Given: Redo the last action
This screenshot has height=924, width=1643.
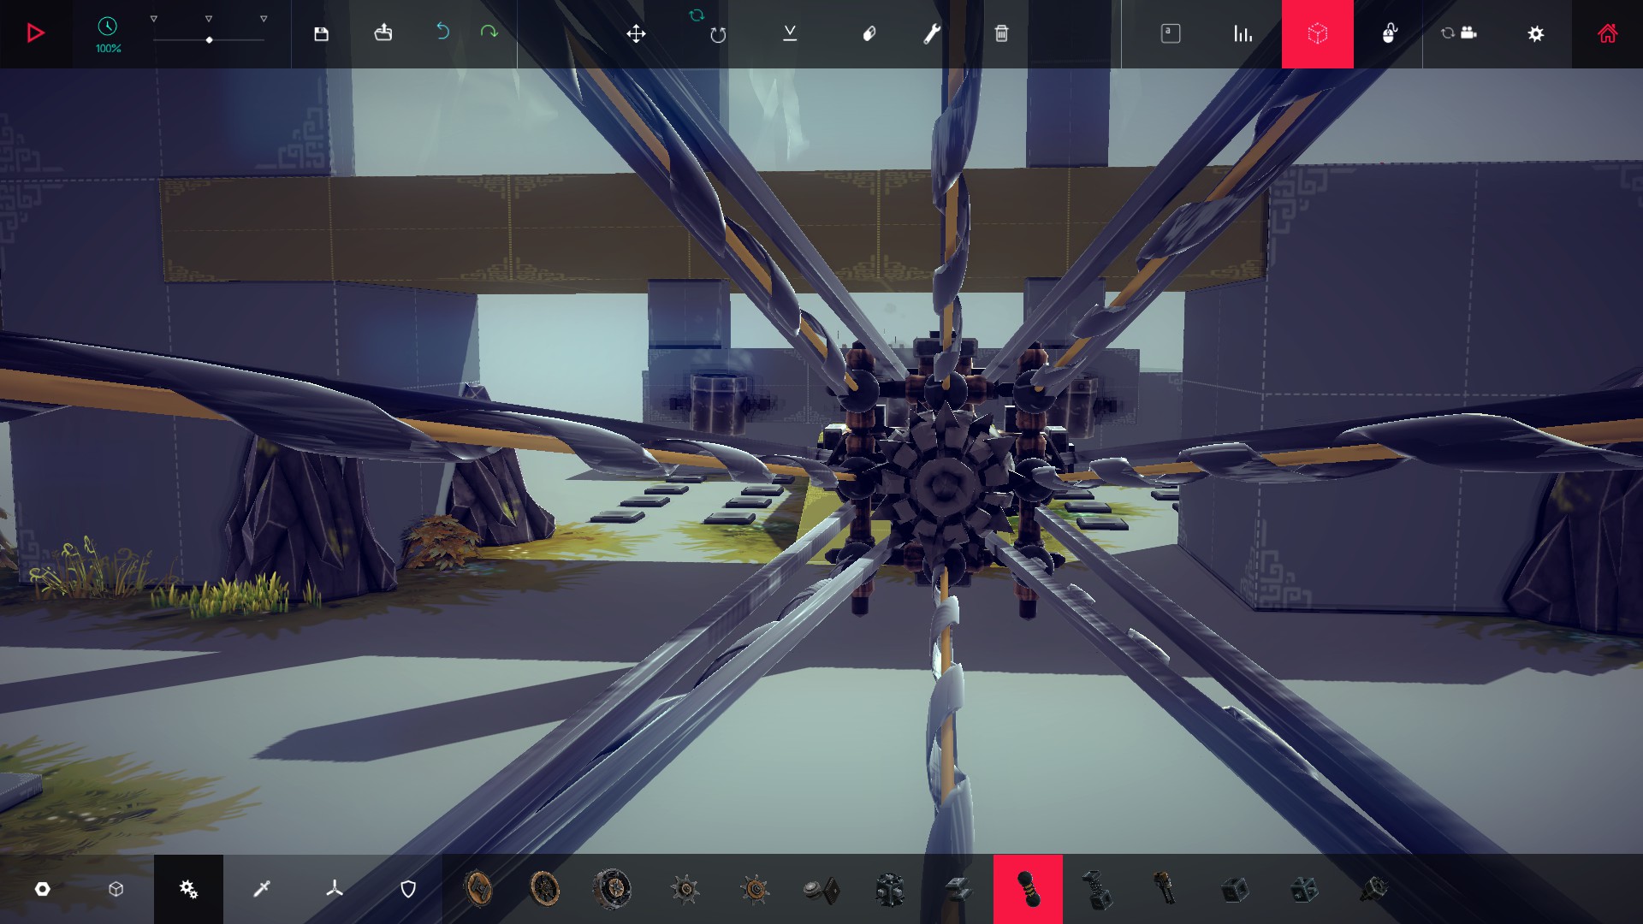Looking at the screenshot, I should [x=489, y=32].
